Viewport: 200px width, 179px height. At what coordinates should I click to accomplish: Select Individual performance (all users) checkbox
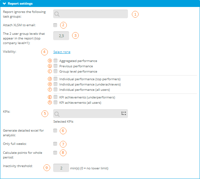click(55, 89)
